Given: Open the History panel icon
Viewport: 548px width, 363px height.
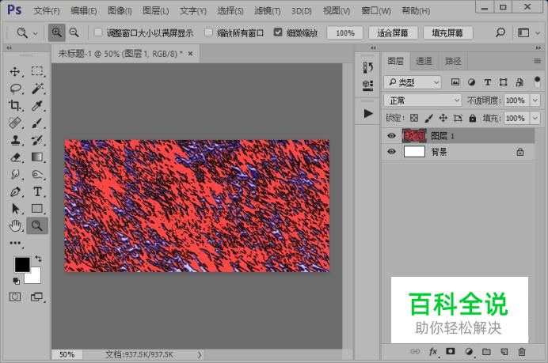Looking at the screenshot, I should tap(367, 67).
